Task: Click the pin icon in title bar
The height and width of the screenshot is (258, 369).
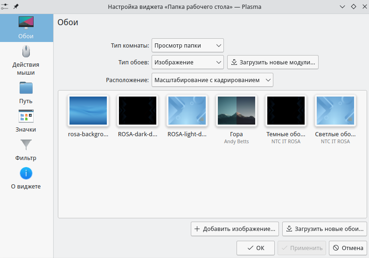Action: point(16,7)
